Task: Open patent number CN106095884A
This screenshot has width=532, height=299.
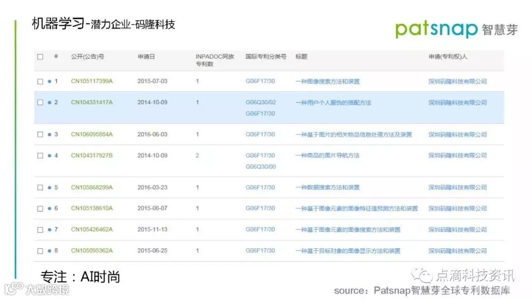Action: tap(92, 134)
